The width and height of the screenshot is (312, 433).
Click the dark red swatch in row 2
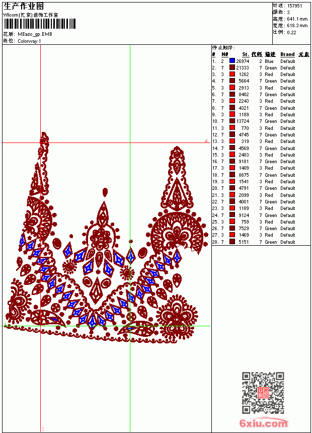pos(232,67)
